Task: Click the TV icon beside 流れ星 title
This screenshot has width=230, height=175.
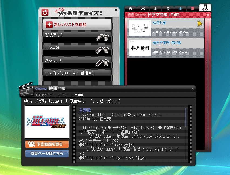Action: [x=154, y=23]
